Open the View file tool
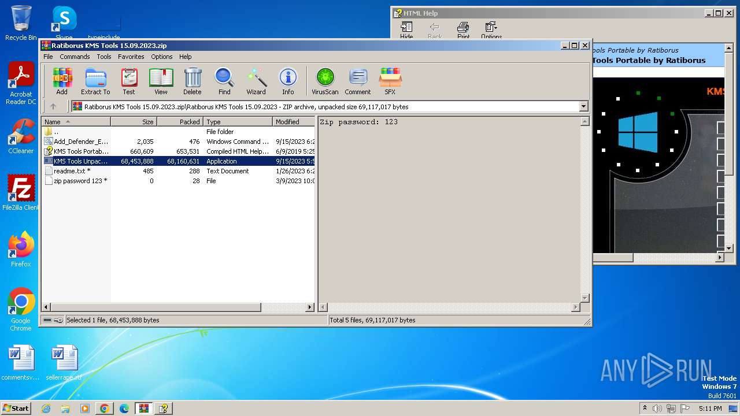The height and width of the screenshot is (416, 740). (161, 81)
